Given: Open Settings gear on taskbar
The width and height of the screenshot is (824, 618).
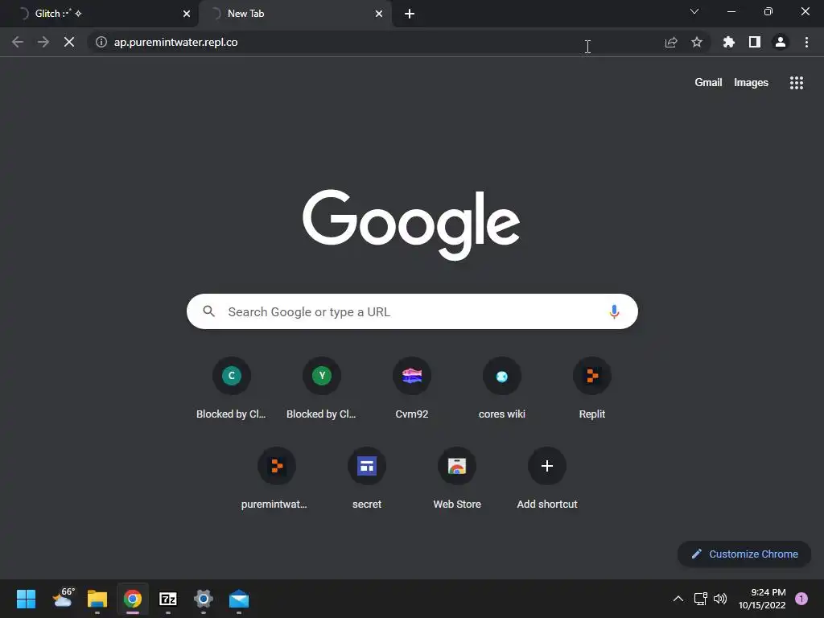Looking at the screenshot, I should tap(204, 599).
